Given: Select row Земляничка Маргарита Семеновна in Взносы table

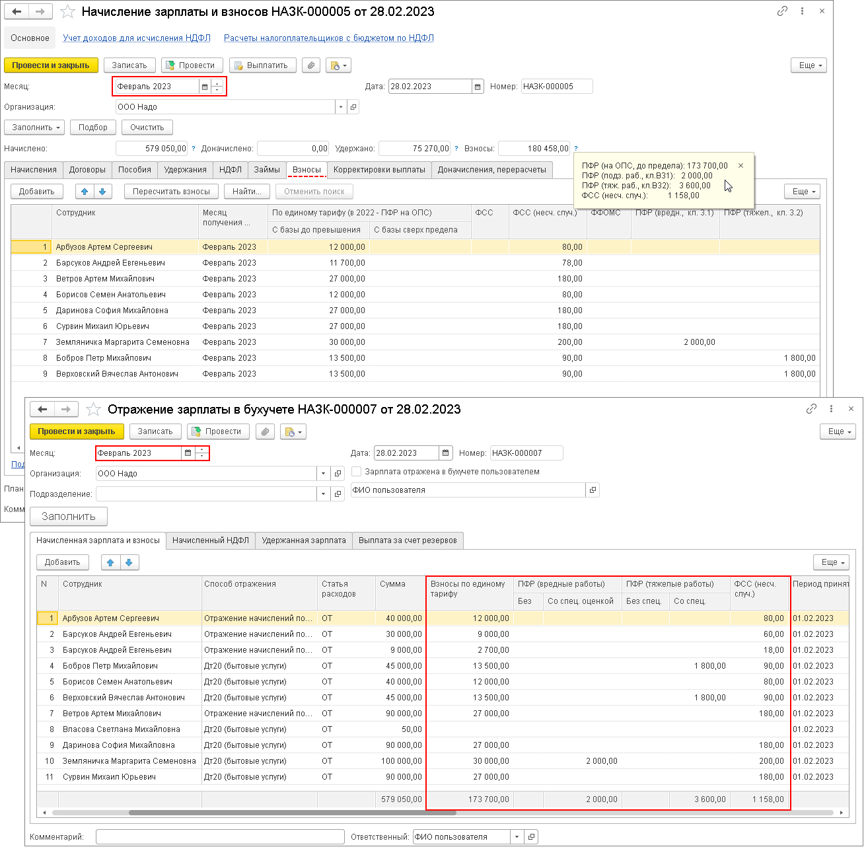Looking at the screenshot, I should pos(415,342).
